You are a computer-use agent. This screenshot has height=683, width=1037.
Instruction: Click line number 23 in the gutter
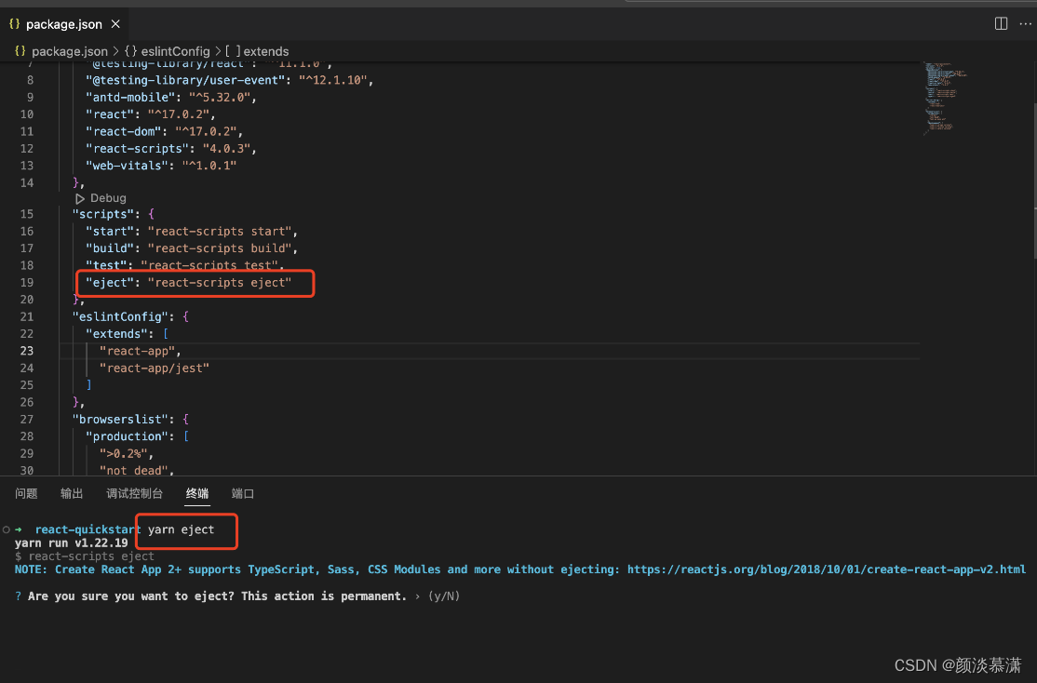click(26, 351)
